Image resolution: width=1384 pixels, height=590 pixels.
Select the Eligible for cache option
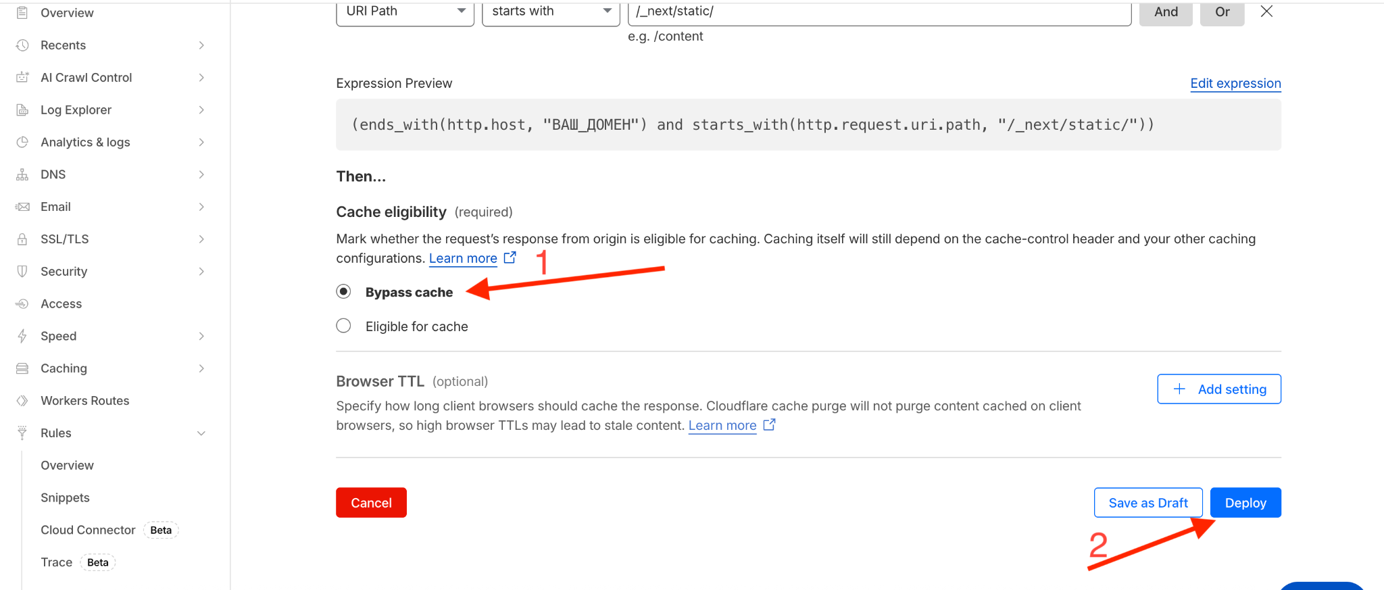[343, 326]
